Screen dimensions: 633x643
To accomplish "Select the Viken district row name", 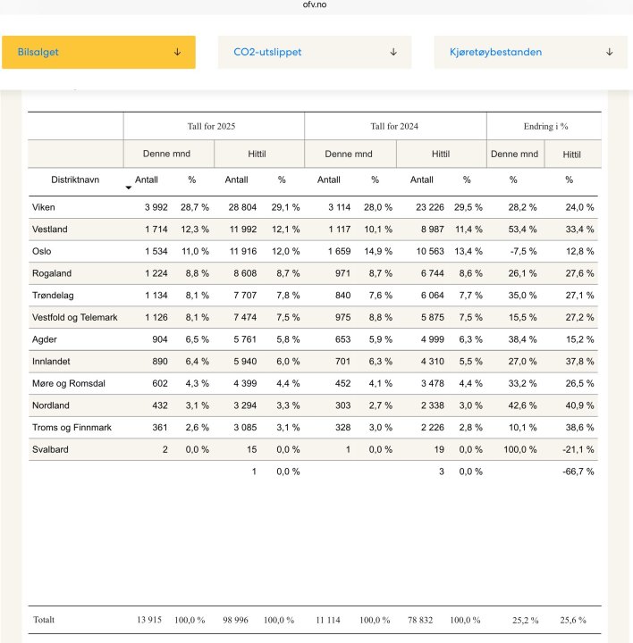I will click(43, 207).
